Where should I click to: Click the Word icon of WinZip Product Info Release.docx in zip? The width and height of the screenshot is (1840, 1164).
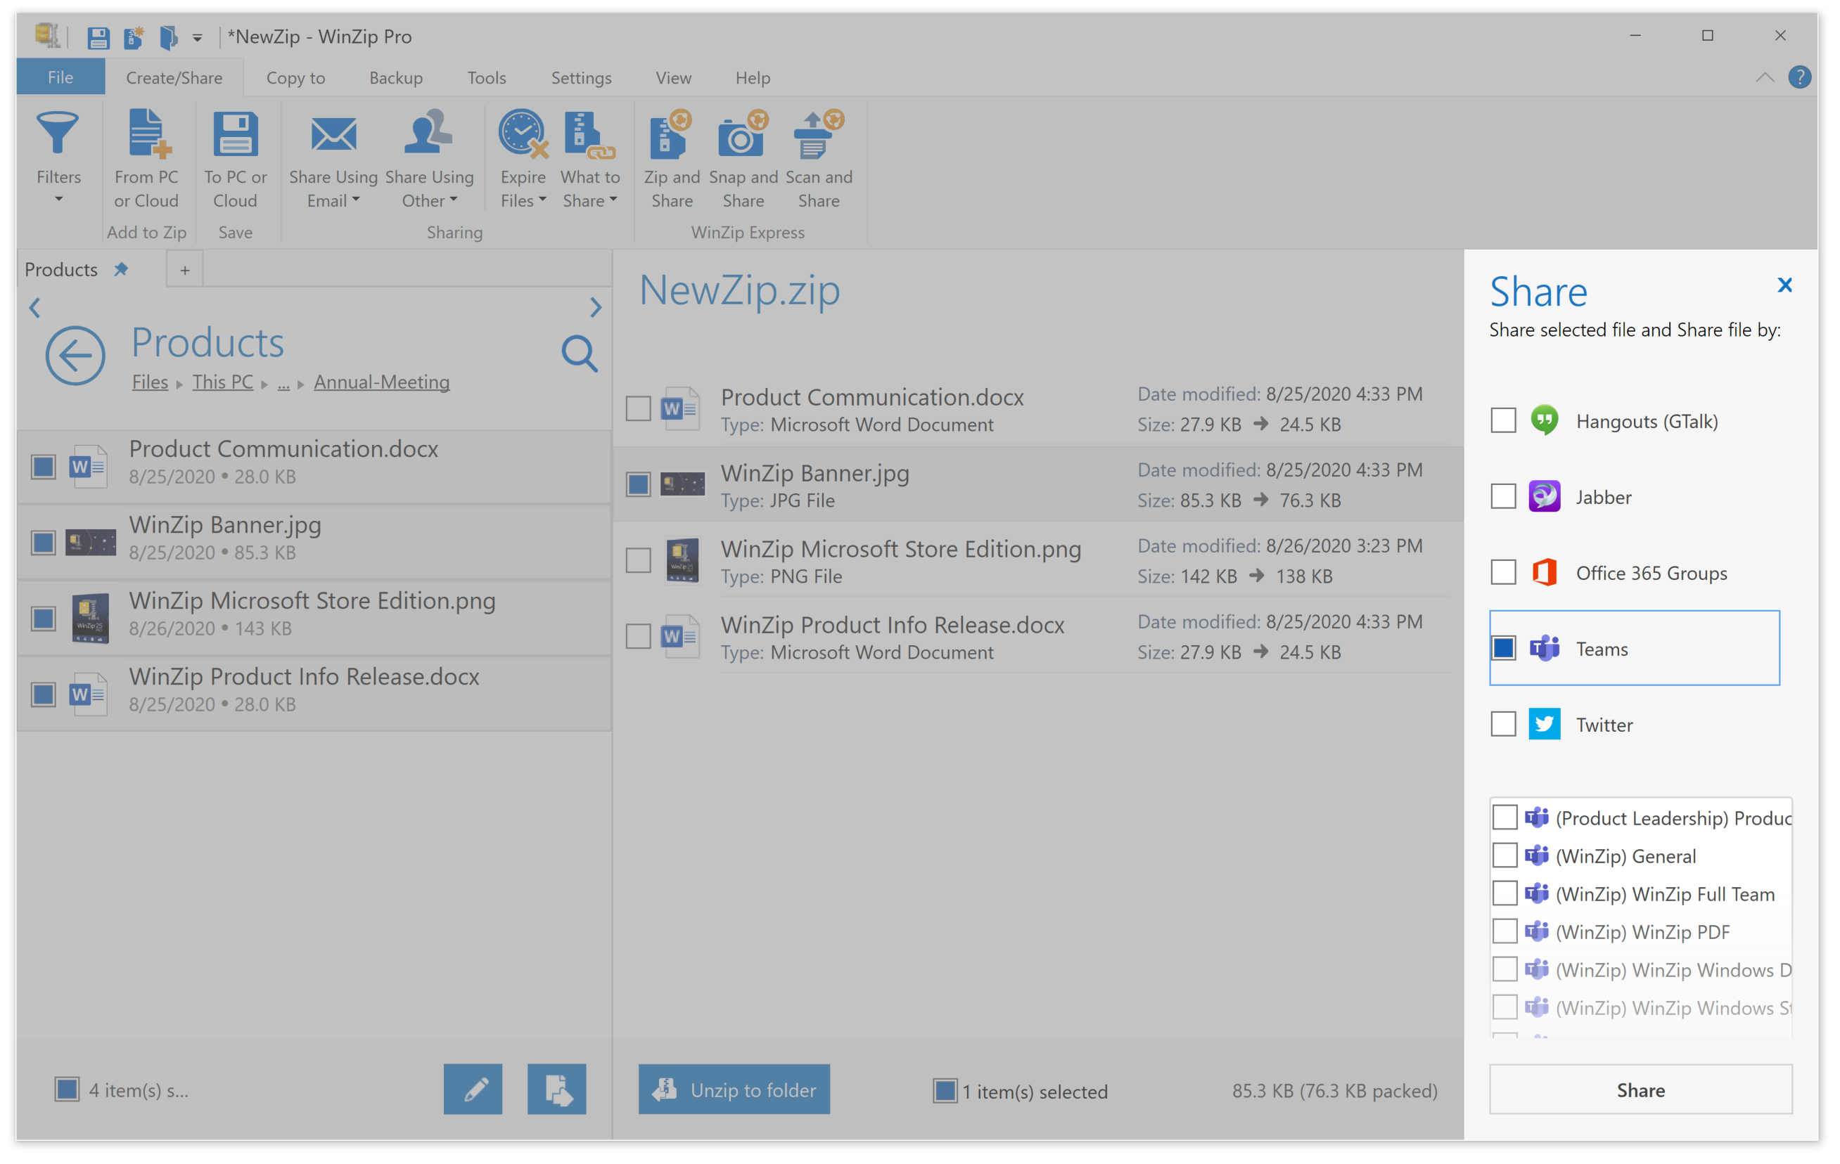pyautogui.click(x=679, y=635)
